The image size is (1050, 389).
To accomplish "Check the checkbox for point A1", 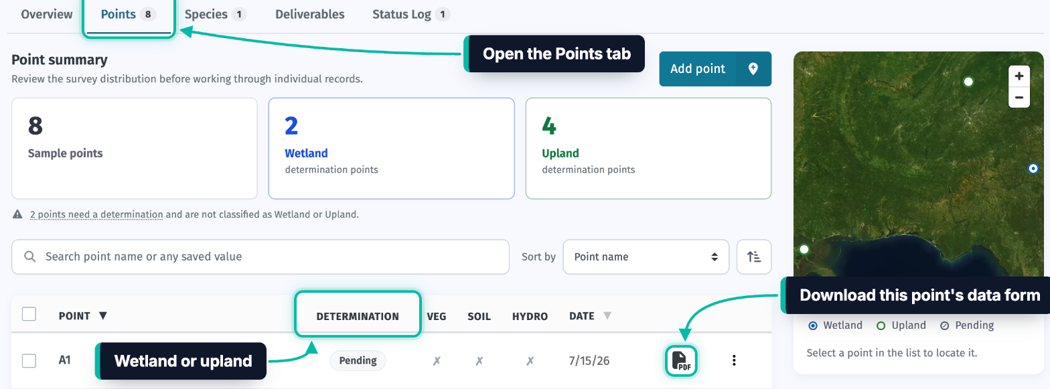I will (29, 361).
